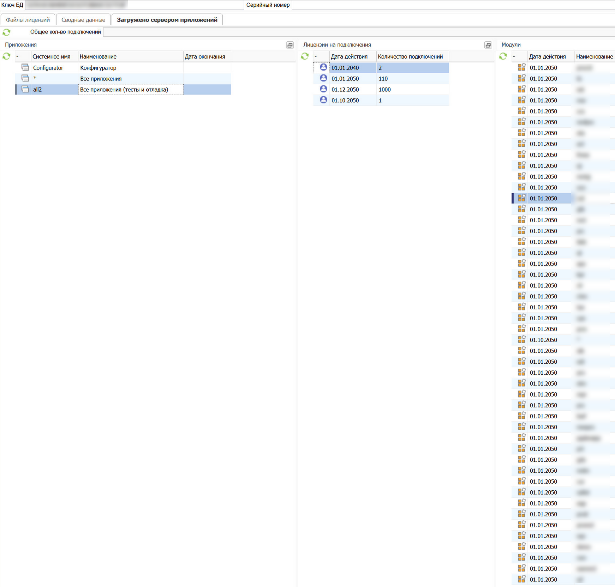Click the refresh icon beside total connections label
Image resolution: width=615 pixels, height=587 pixels.
click(6, 32)
